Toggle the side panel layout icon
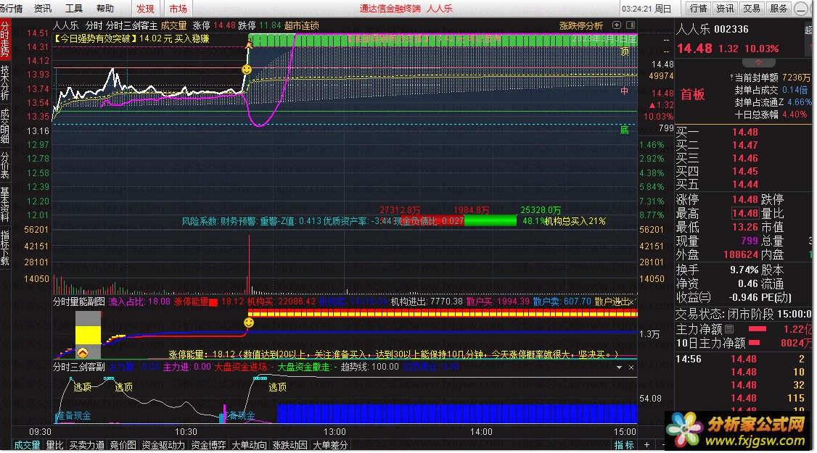The width and height of the screenshot is (817, 453). click(630, 25)
